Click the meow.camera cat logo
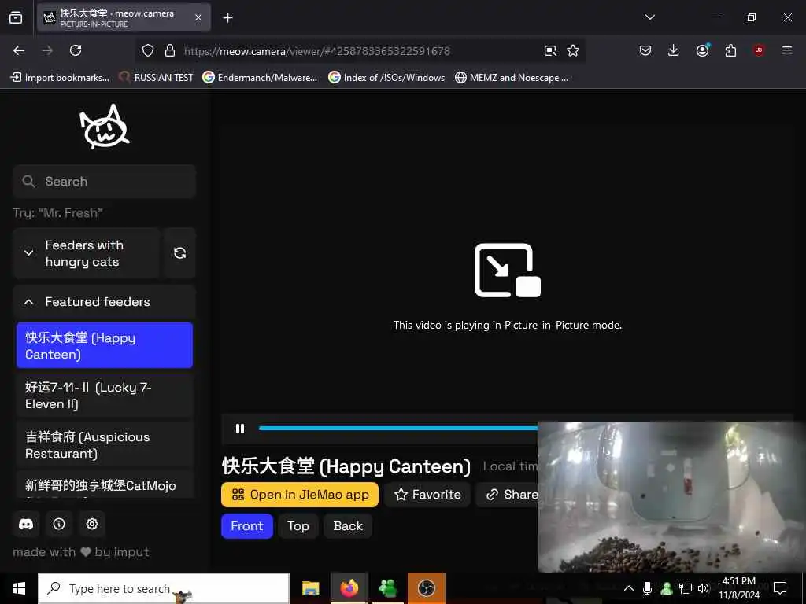The image size is (806, 604). pyautogui.click(x=105, y=127)
